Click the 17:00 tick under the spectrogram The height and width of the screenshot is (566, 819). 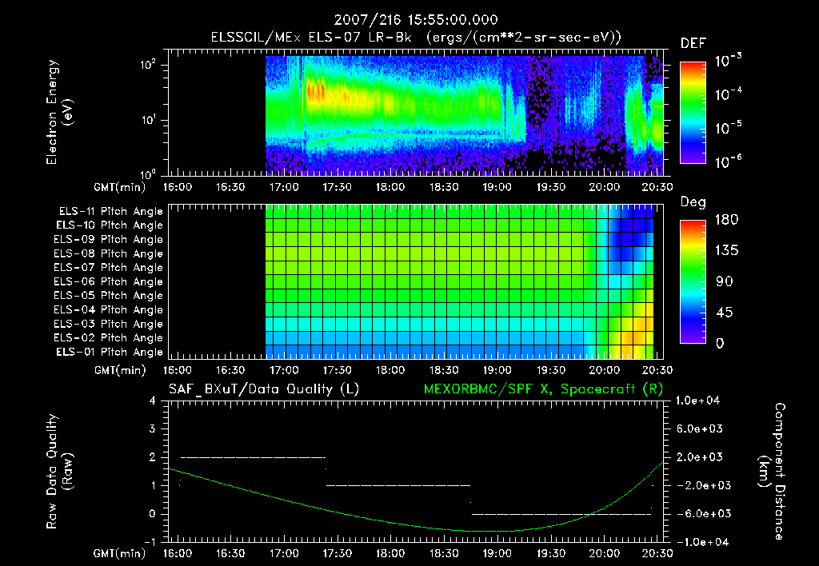click(284, 187)
